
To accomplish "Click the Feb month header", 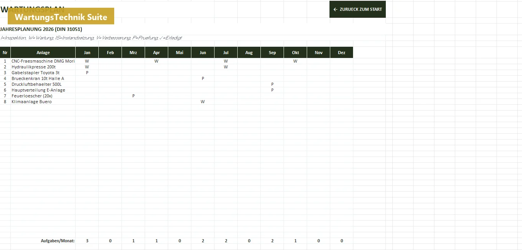I will 110,53.
